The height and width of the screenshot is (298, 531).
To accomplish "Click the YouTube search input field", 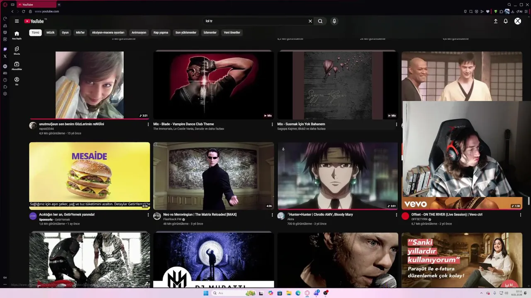I will (255, 21).
